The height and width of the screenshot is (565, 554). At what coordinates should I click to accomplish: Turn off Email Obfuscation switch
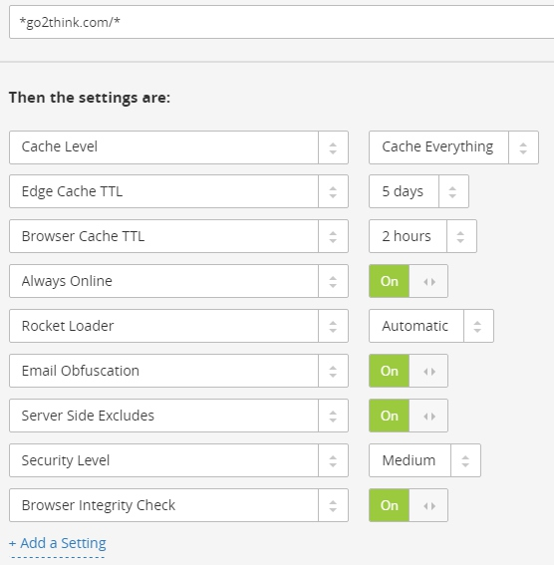[409, 371]
